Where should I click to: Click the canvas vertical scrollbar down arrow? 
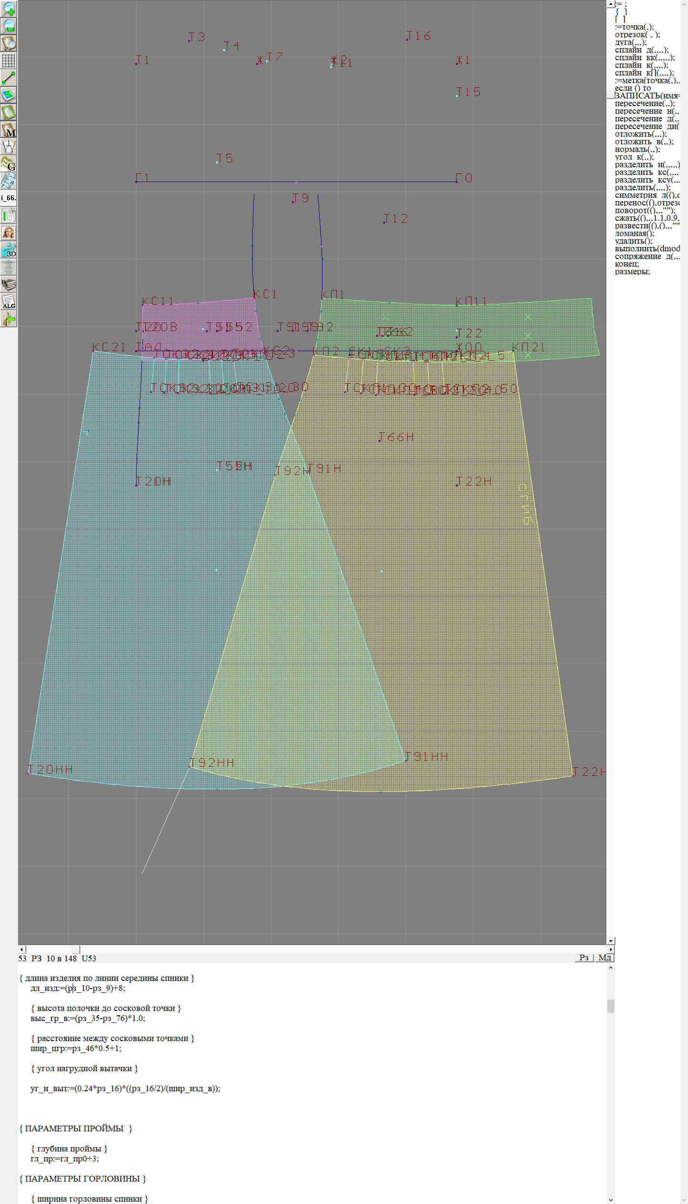tap(610, 941)
